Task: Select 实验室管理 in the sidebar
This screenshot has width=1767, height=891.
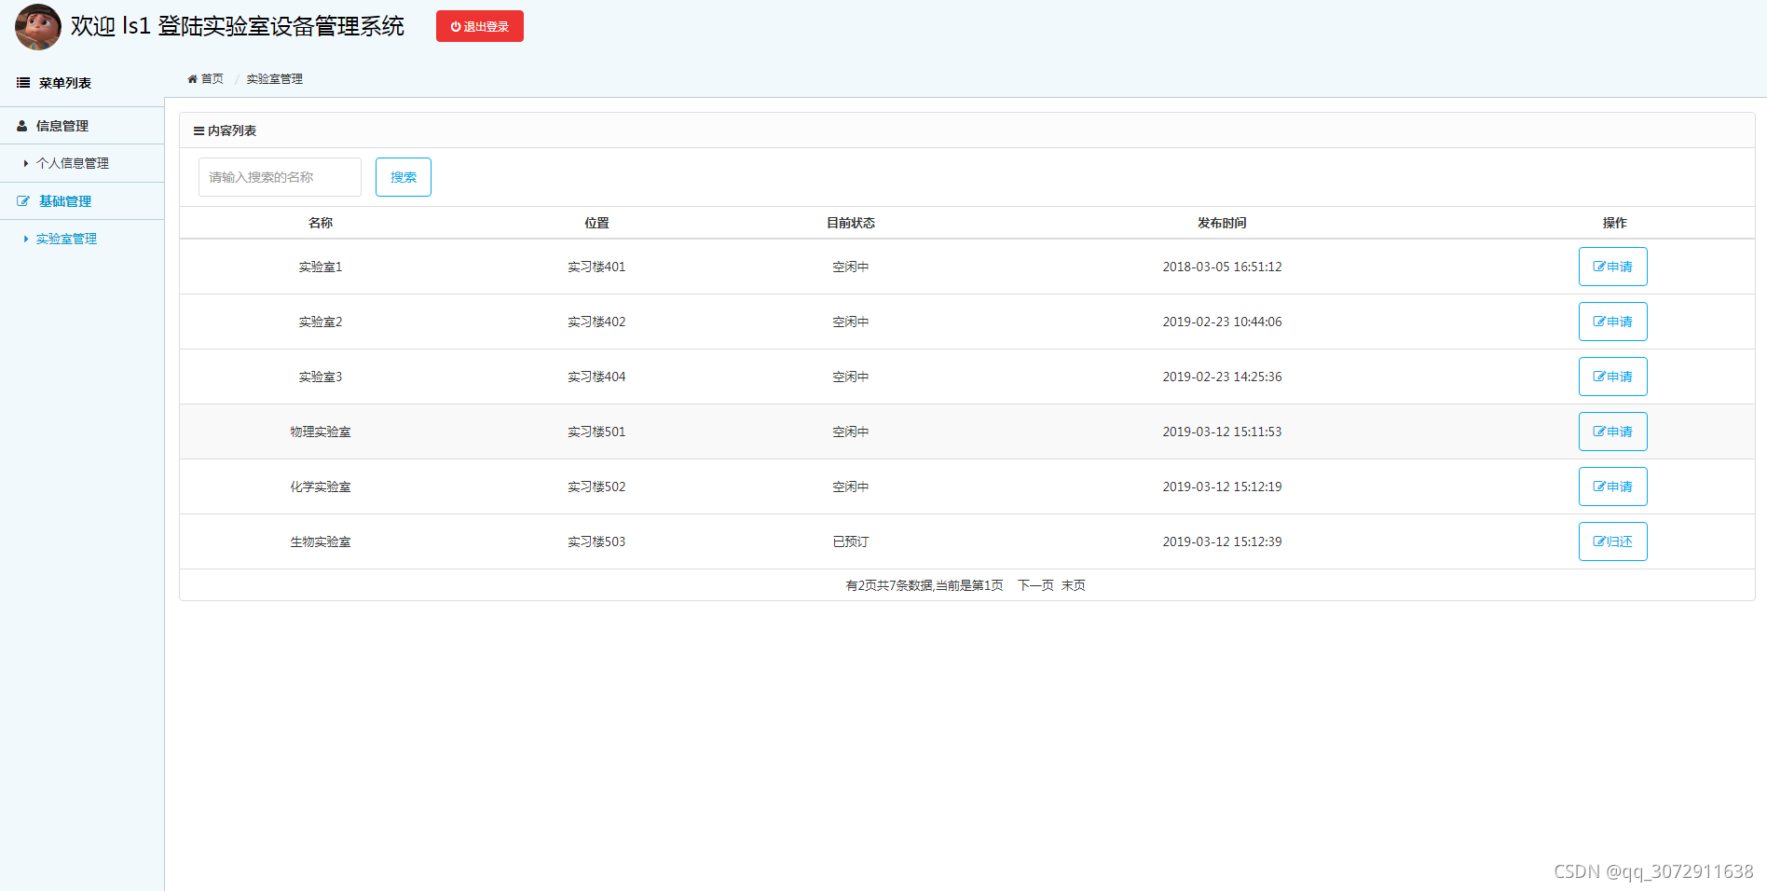Action: pos(66,239)
